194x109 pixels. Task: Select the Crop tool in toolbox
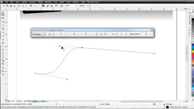pos(3,18)
